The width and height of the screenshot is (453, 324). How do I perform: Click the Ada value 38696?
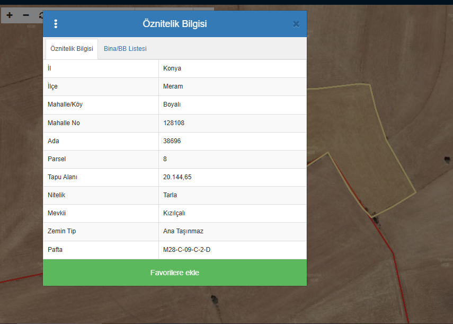click(172, 141)
